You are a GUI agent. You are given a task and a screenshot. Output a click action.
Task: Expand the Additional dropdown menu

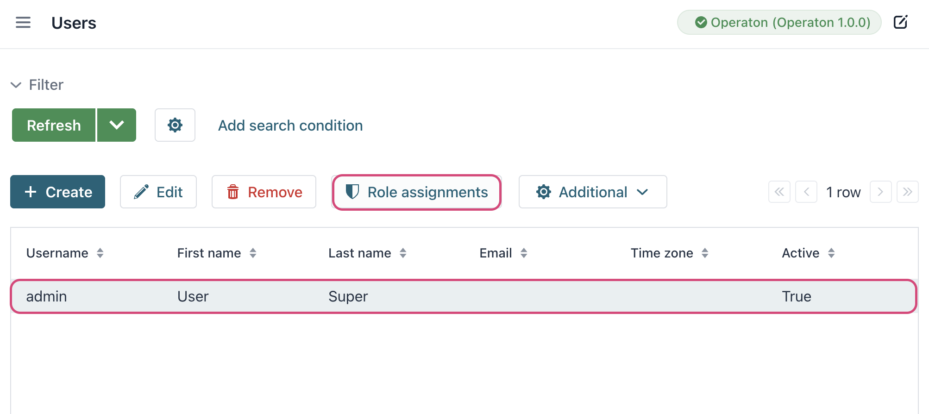click(x=643, y=192)
